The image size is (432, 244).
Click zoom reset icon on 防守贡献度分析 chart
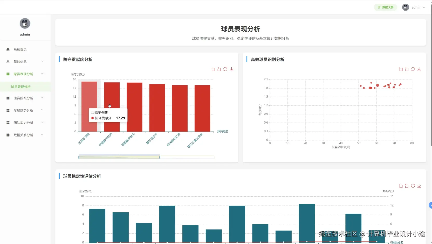219,69
